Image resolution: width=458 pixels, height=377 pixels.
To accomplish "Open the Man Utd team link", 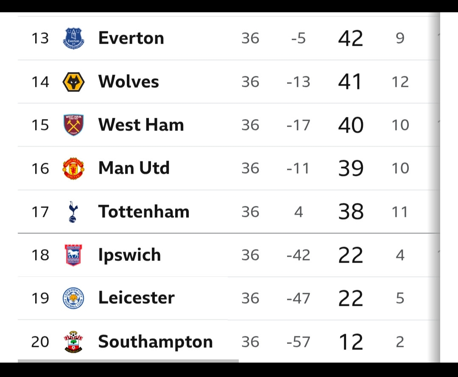I will pyautogui.click(x=134, y=168).
